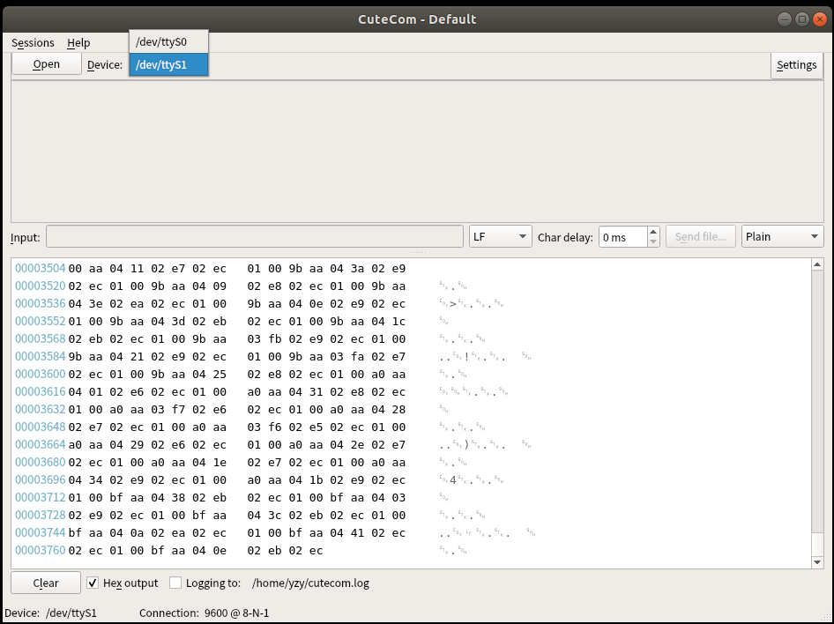The image size is (834, 624).
Task: Click into the Input text field
Action: pos(254,236)
